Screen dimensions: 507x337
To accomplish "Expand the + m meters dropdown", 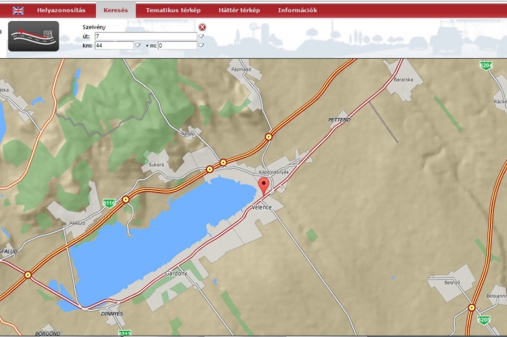I will [x=201, y=45].
